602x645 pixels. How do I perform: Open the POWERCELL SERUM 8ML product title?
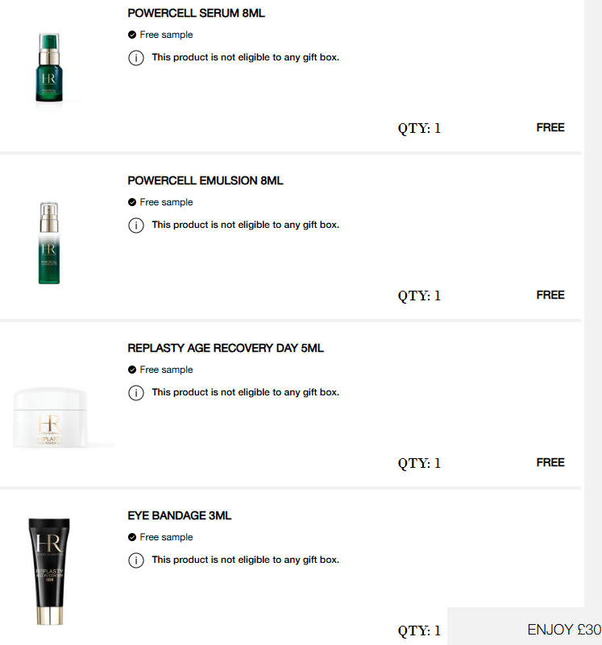pos(196,14)
